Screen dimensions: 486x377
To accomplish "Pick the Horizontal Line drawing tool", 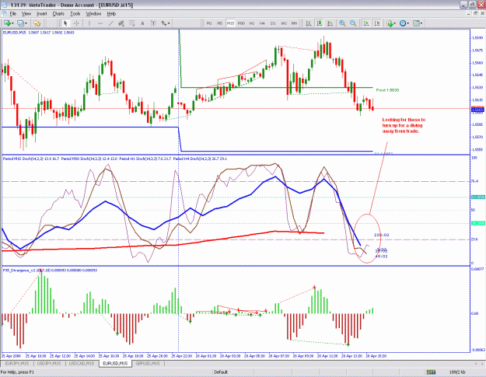I will coord(100,23).
